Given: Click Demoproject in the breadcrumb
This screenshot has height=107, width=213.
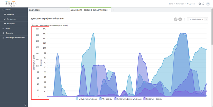Looking at the screenshot, I should (x=180, y=4).
